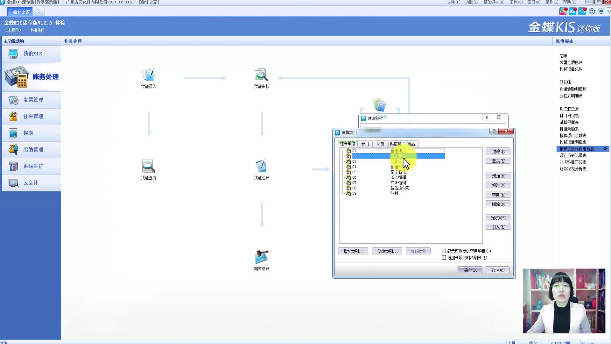Open the 凭证过账 voucher posting icon

pyautogui.click(x=261, y=166)
